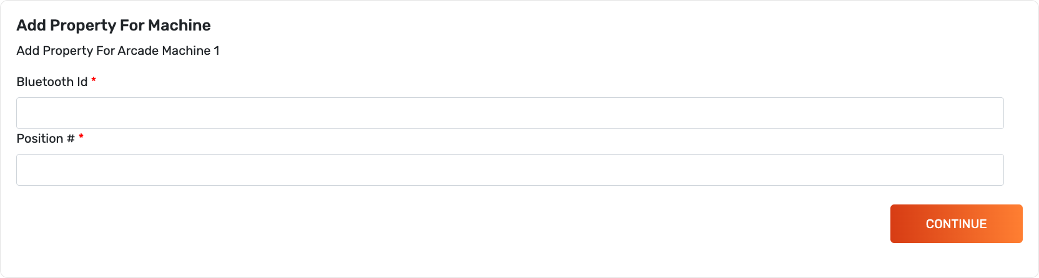Viewport: 1039px width, 278px height.
Task: Click Arcade Machine 1 in the subtitle
Action: [169, 50]
